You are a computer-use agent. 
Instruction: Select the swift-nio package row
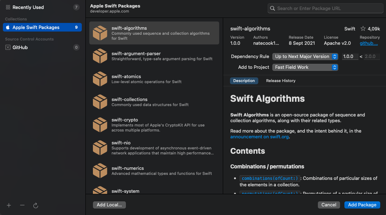(154, 148)
